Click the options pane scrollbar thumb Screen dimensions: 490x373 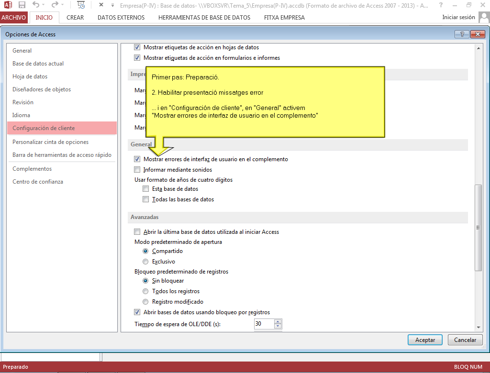(478, 228)
